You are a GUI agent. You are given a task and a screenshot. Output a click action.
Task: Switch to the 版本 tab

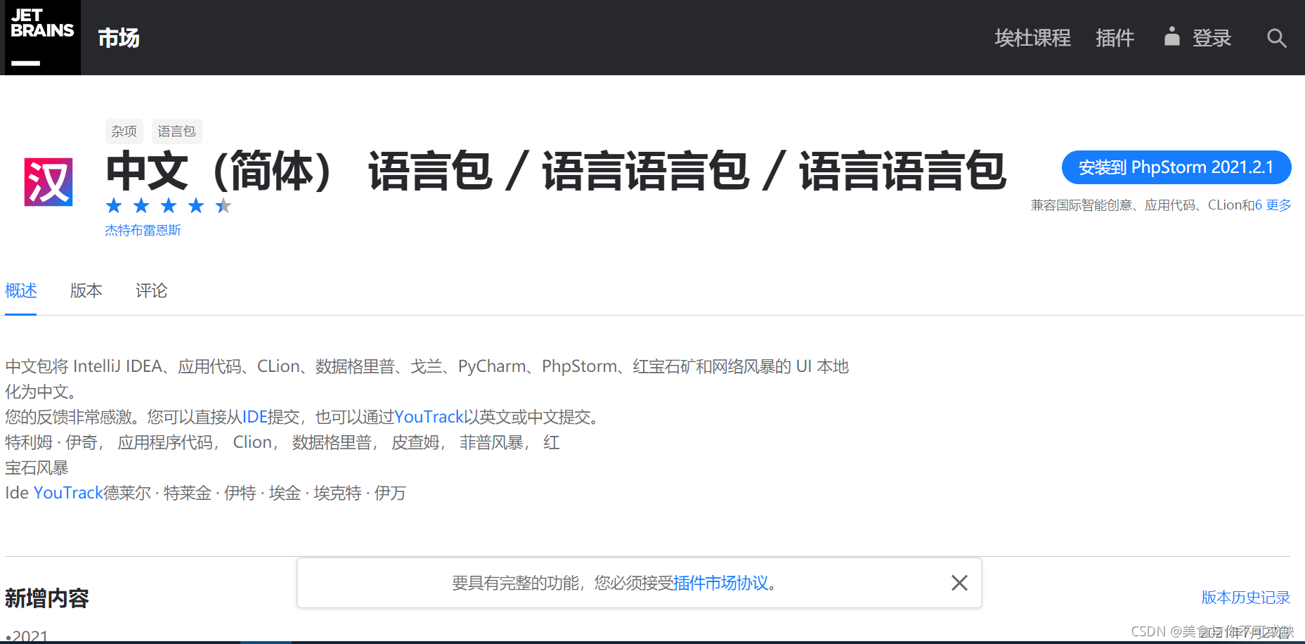[x=86, y=291]
